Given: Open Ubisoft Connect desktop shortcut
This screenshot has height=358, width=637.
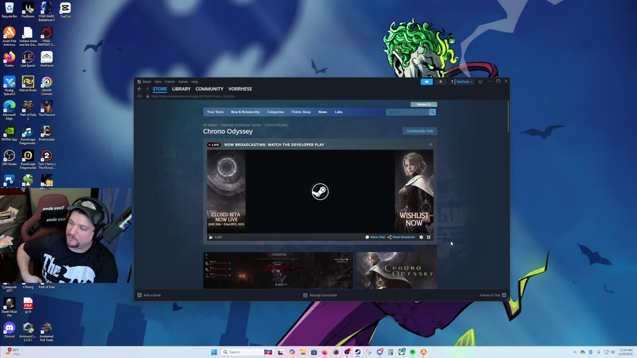Looking at the screenshot, I should pos(46,86).
